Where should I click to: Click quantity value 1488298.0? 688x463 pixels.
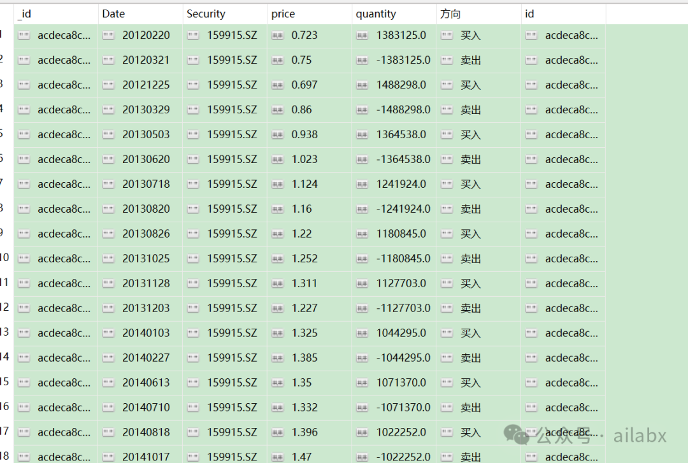click(401, 85)
